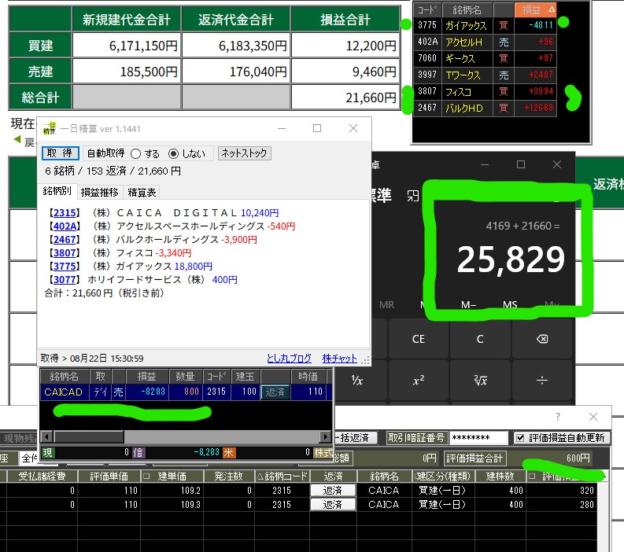The height and width of the screenshot is (552, 624).
Task: Click calculator CE button
Action: (x=419, y=339)
